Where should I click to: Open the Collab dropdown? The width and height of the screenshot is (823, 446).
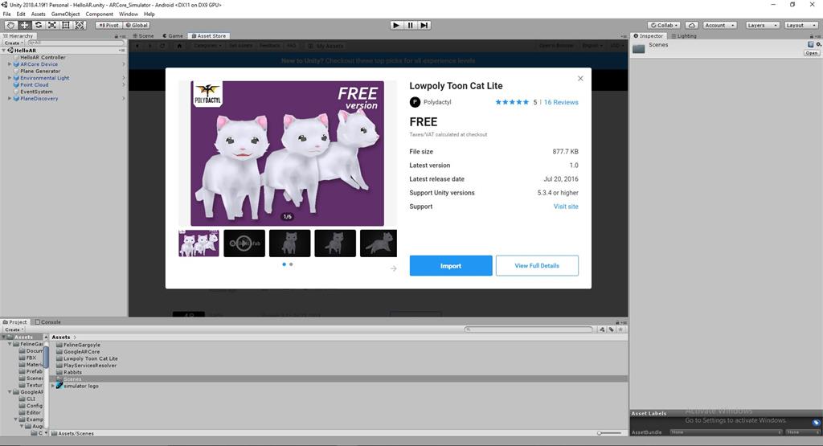[664, 25]
